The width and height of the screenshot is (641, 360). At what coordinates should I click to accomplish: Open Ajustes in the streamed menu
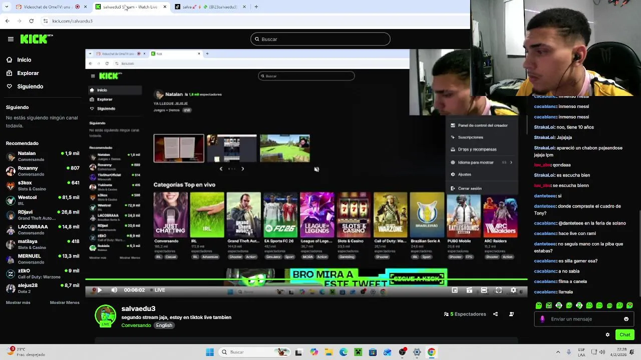[x=461, y=174]
